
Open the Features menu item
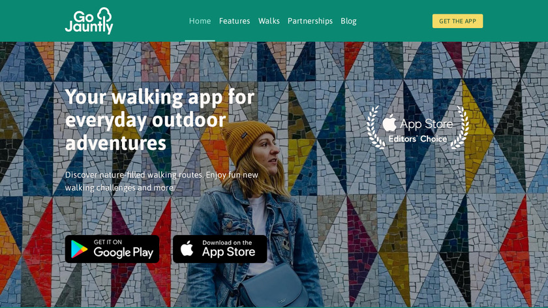click(x=234, y=21)
